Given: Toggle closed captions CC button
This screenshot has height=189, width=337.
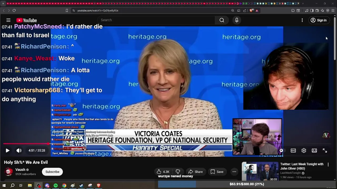Looking at the screenshot, I should [293, 150].
